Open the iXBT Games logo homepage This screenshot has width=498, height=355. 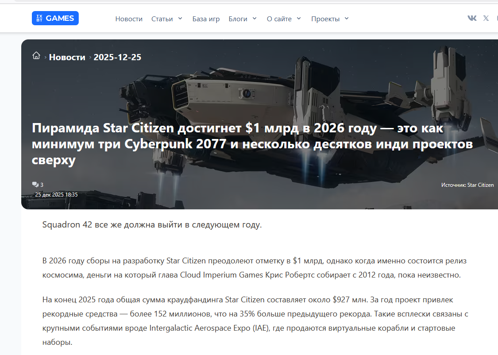[x=55, y=18]
